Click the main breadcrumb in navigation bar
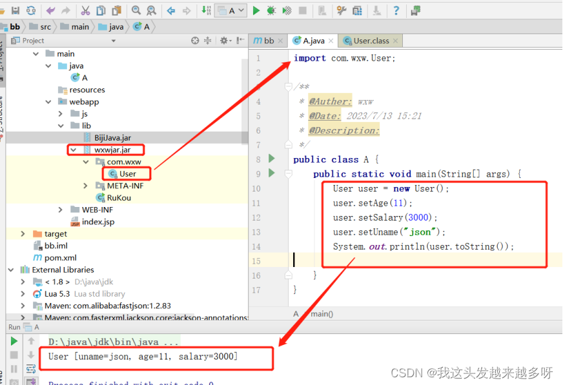563x385 pixels. coord(75,27)
